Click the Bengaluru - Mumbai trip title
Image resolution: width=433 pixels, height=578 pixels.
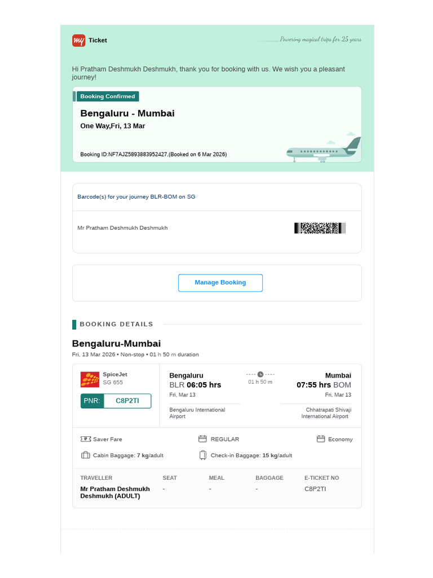coord(127,113)
